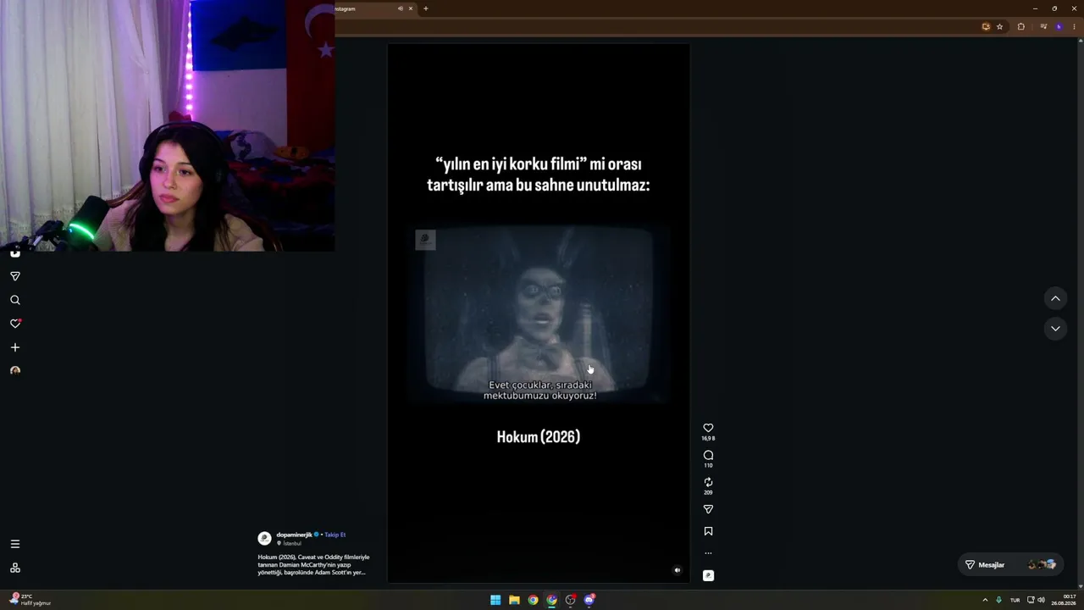Open the taskbar weather widget
Viewport: 1084px width, 610px height.
tap(30, 600)
